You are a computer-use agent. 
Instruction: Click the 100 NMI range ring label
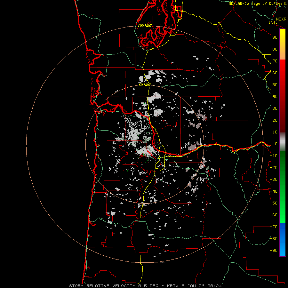[145, 26]
